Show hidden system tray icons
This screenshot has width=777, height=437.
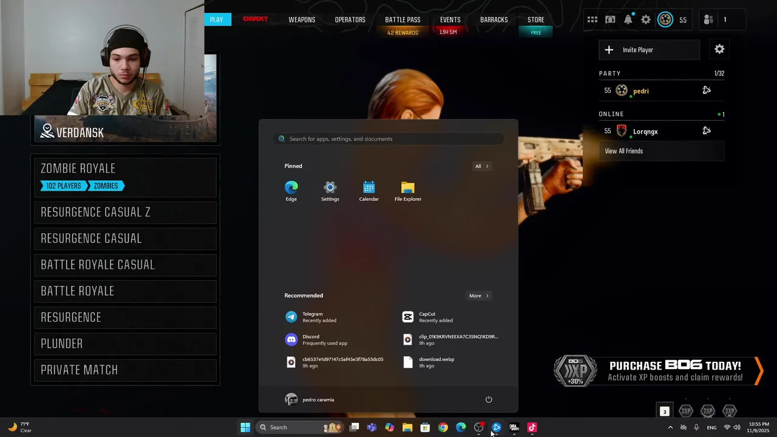(x=670, y=427)
